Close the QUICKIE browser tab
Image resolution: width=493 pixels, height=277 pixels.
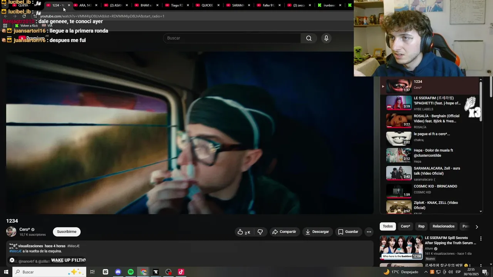tap(218, 5)
